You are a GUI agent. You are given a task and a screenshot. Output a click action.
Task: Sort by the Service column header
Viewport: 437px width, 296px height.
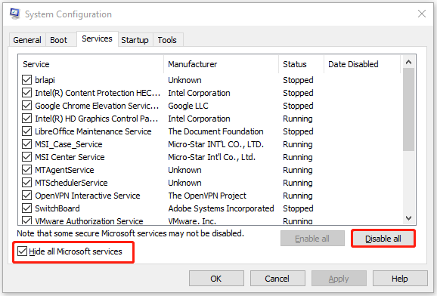pyautogui.click(x=91, y=64)
